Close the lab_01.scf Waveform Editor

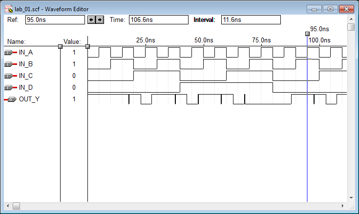pos(347,9)
